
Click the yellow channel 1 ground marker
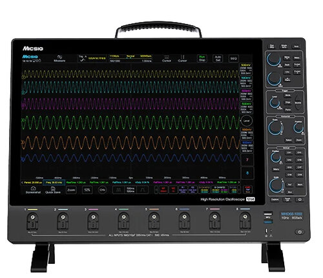[24, 76]
